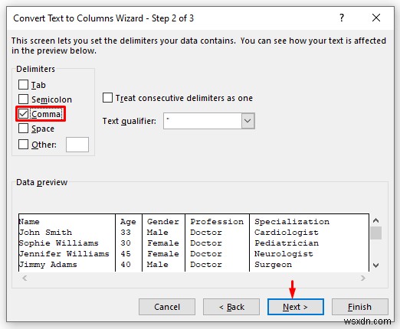Viewport: 400px width, 329px height.
Task: Click the Finish button
Action: point(360,307)
